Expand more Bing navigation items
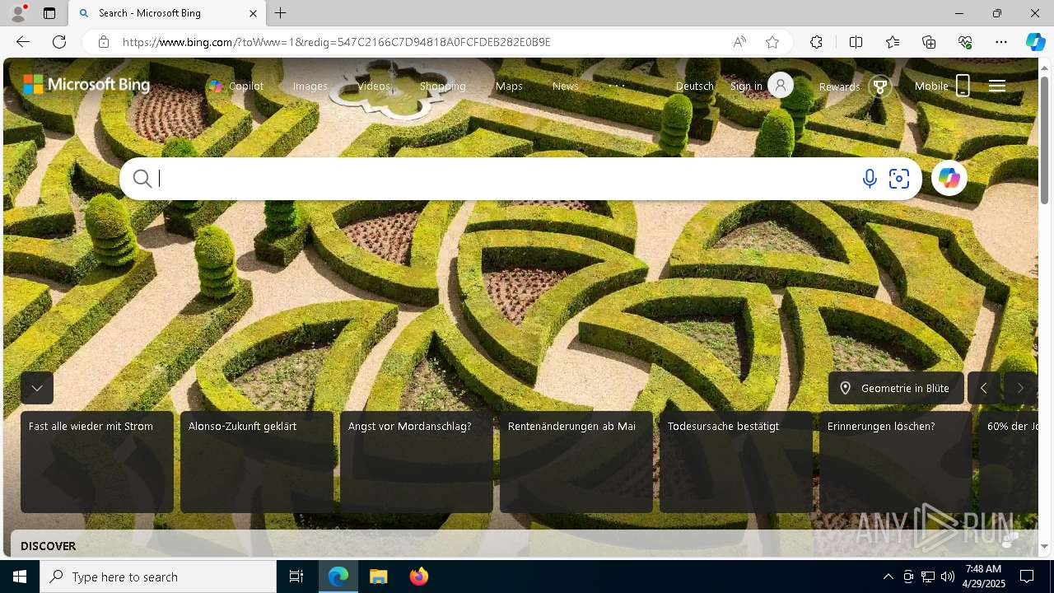Image resolution: width=1054 pixels, height=593 pixels. pos(617,86)
